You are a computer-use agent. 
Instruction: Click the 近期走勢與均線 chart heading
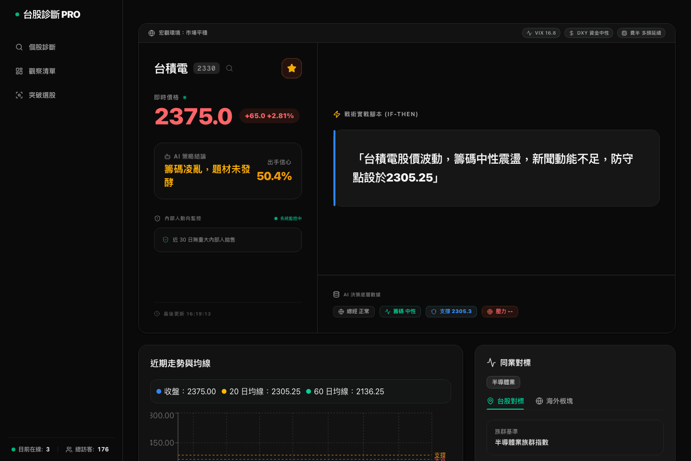[x=180, y=364]
